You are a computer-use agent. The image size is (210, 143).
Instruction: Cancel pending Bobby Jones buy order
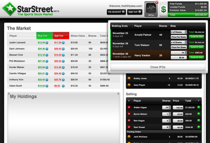(x=129, y=78)
